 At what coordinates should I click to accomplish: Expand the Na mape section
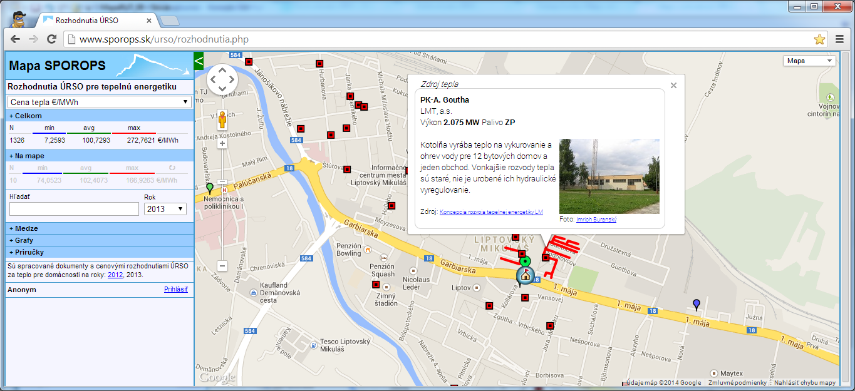[100, 156]
